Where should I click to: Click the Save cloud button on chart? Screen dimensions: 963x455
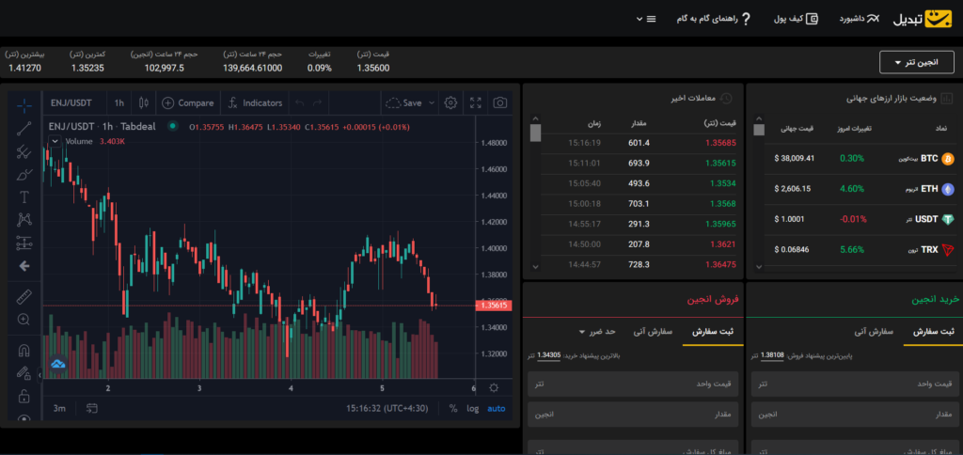403,103
